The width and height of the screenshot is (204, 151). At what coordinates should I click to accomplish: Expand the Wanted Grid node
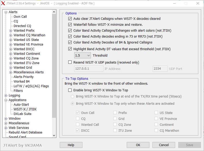11,68
